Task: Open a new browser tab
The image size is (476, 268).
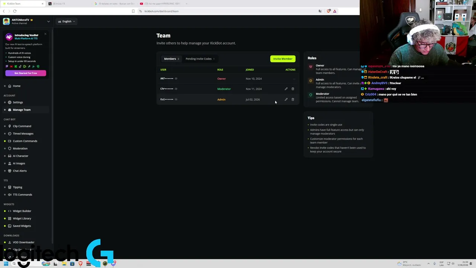Action: click(x=186, y=4)
